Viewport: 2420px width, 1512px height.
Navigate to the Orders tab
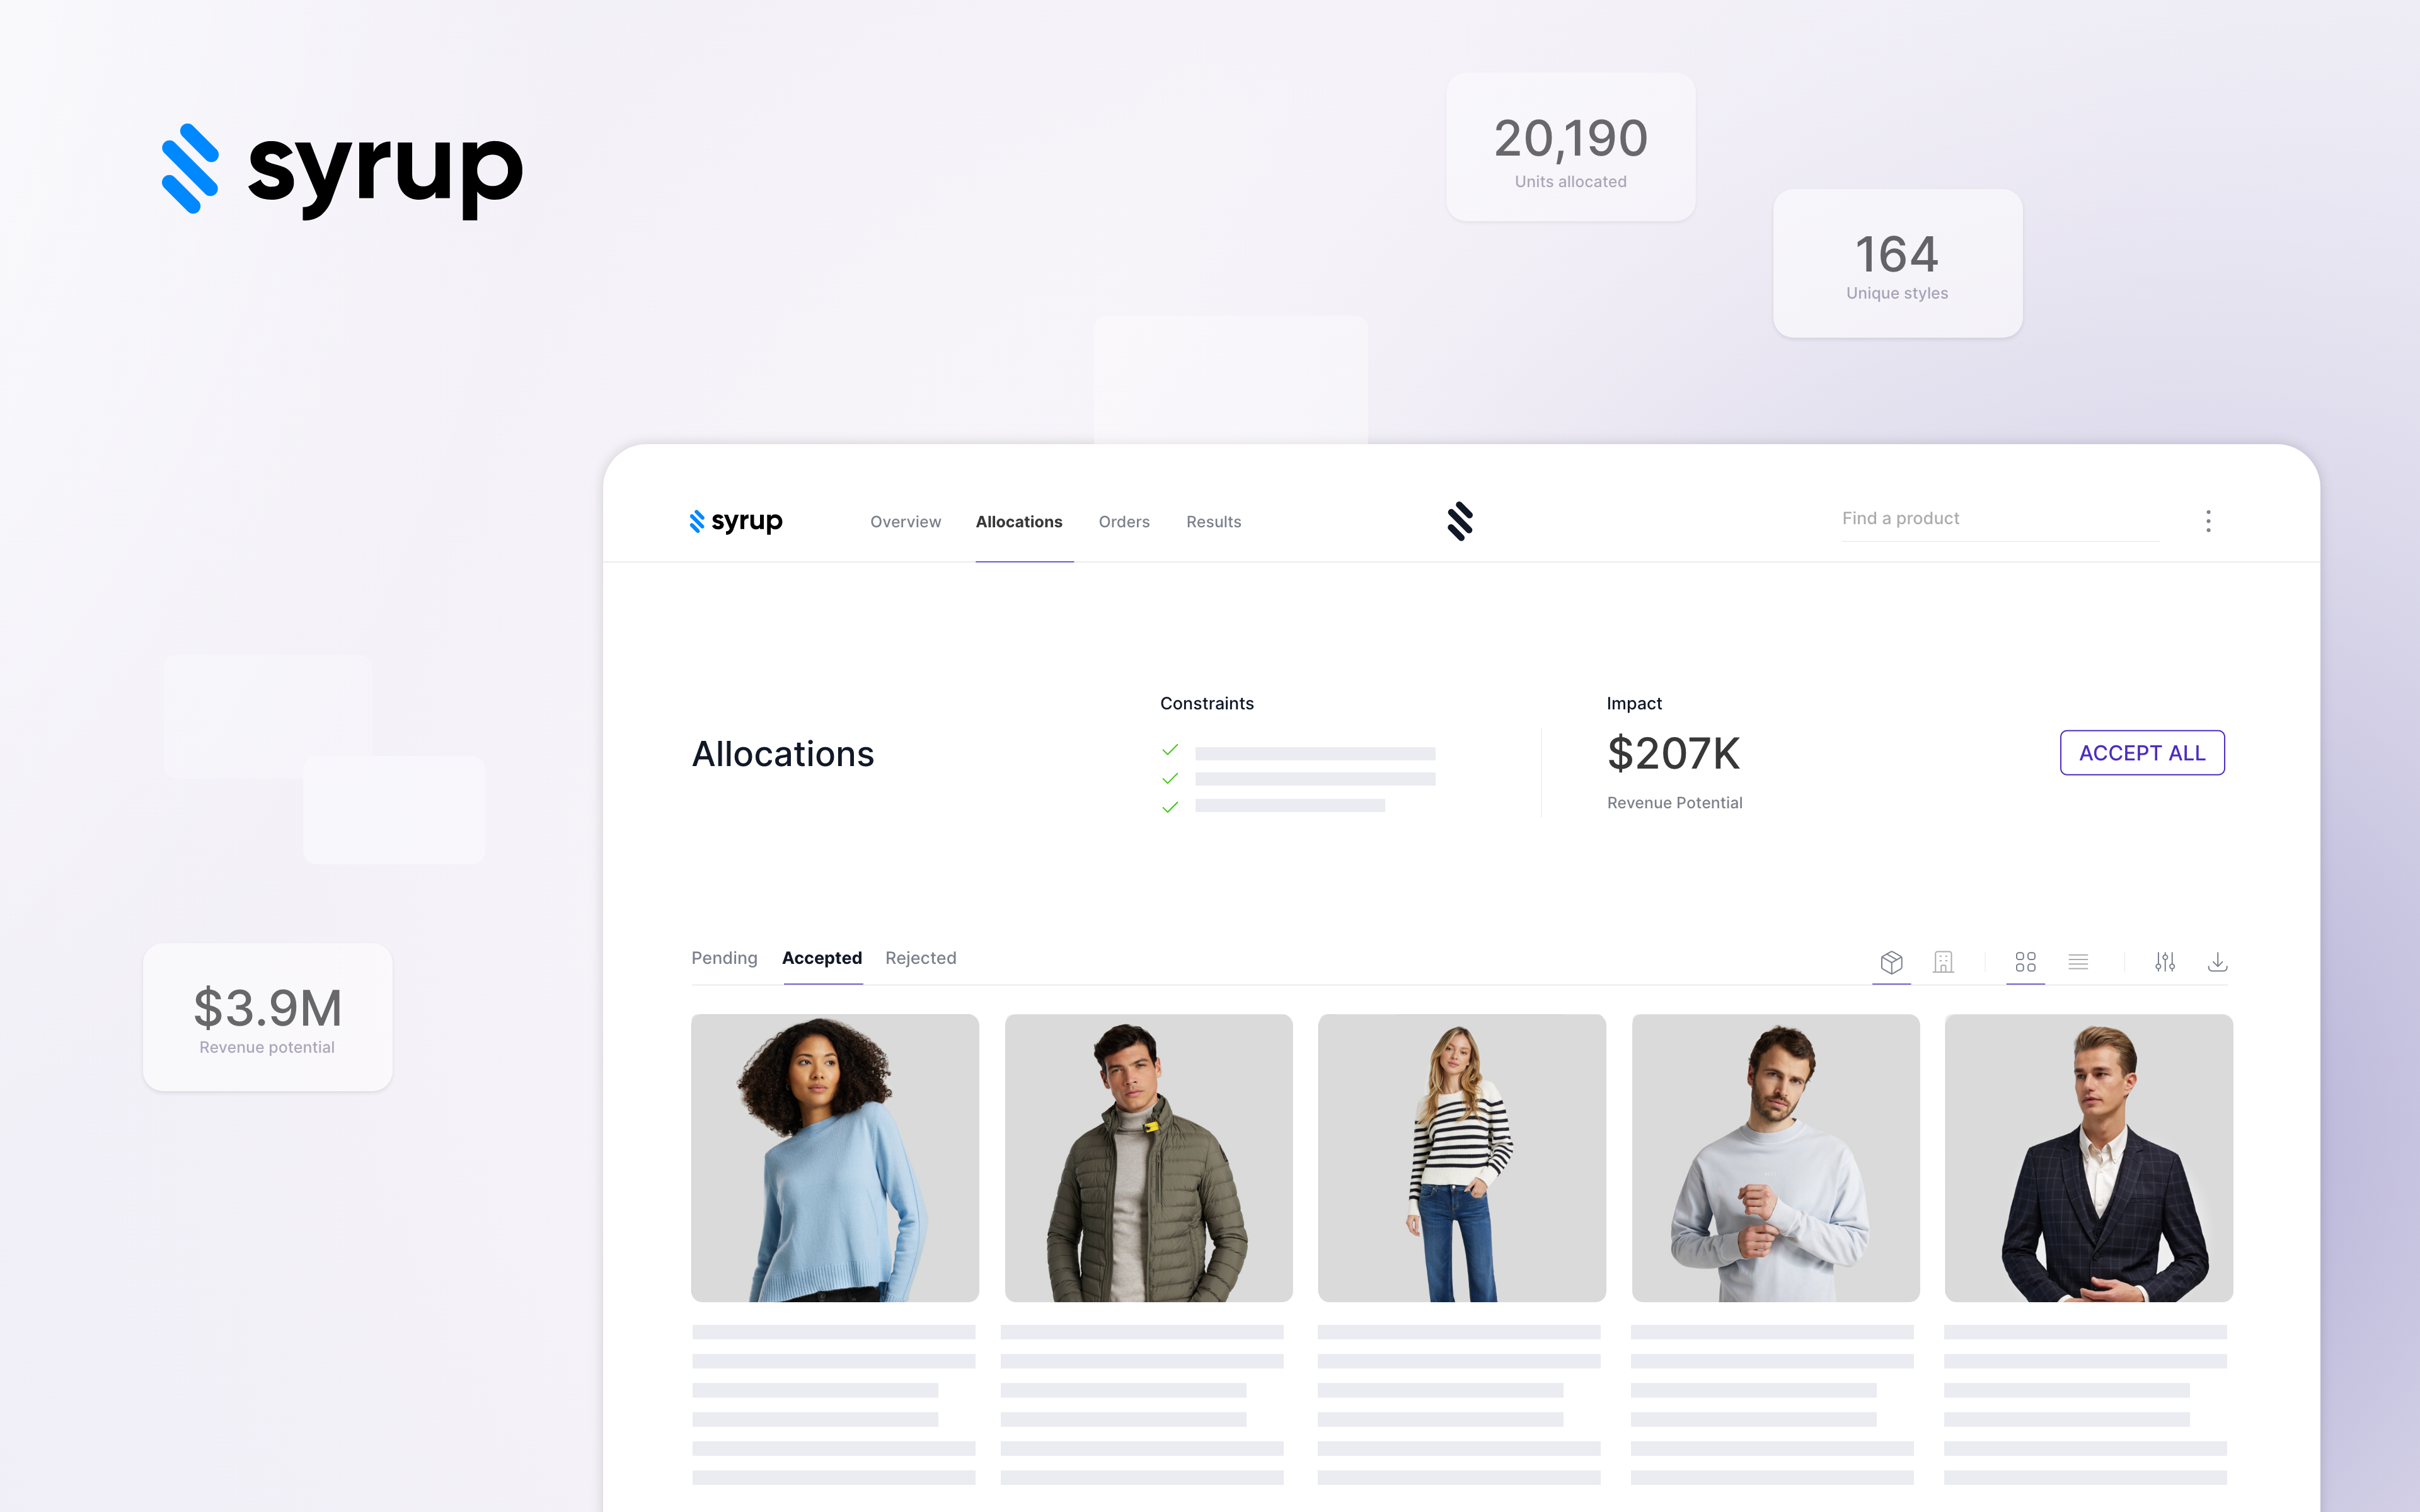point(1122,521)
